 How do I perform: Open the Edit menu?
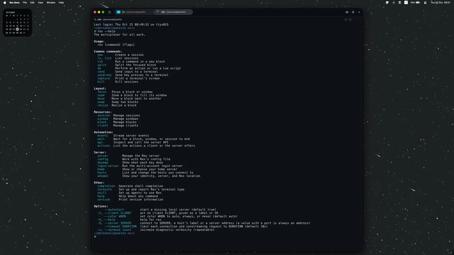(32, 3)
